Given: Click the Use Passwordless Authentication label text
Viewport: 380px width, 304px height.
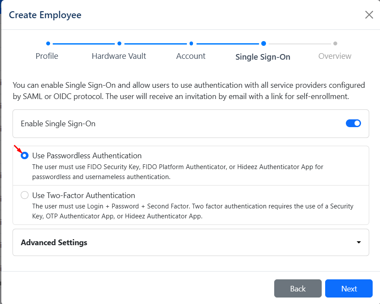Looking at the screenshot, I should tap(87, 156).
